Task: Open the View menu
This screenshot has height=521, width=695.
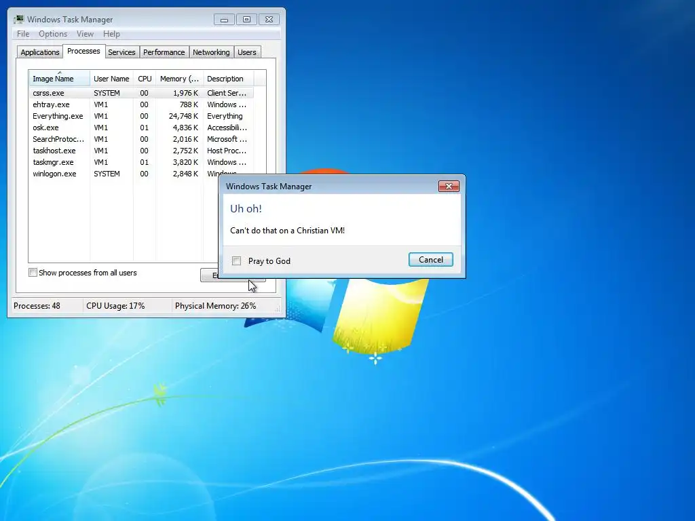Action: coord(85,34)
